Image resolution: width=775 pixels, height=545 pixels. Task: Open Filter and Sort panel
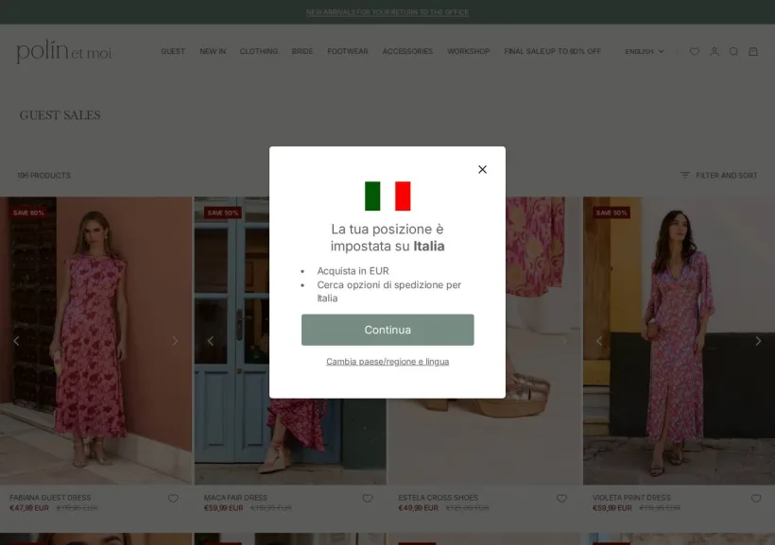pos(718,176)
